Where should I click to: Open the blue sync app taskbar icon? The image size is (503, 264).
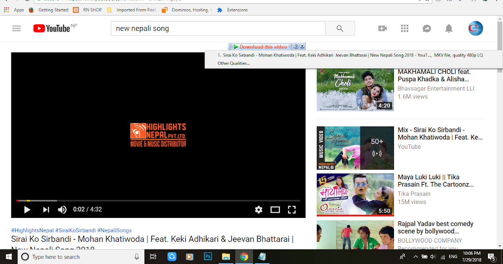(x=172, y=257)
